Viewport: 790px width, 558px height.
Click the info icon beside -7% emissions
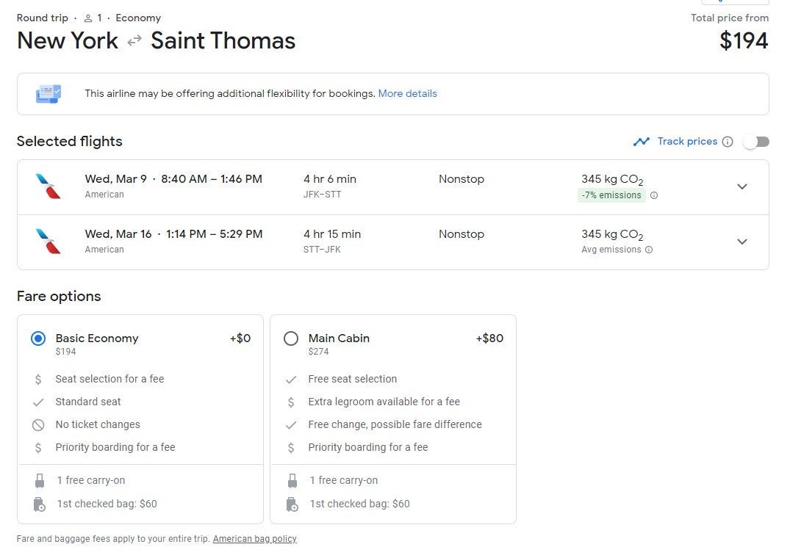pyautogui.click(x=654, y=195)
